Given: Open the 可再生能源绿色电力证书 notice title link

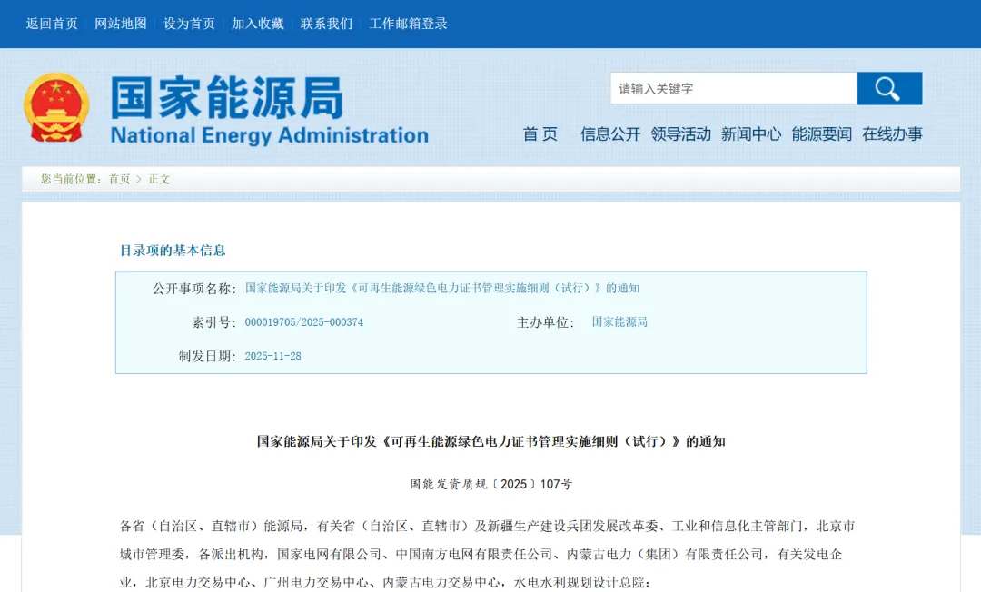Looking at the screenshot, I should (443, 291).
